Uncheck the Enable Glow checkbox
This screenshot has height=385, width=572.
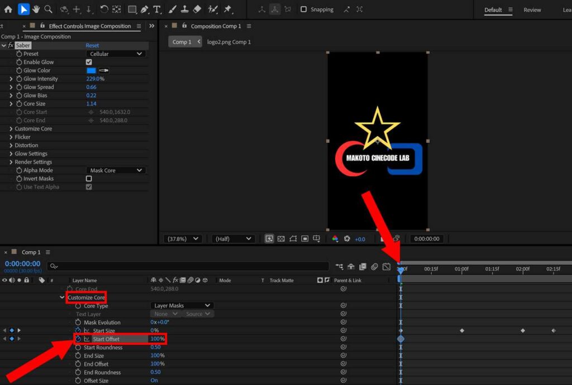point(89,62)
